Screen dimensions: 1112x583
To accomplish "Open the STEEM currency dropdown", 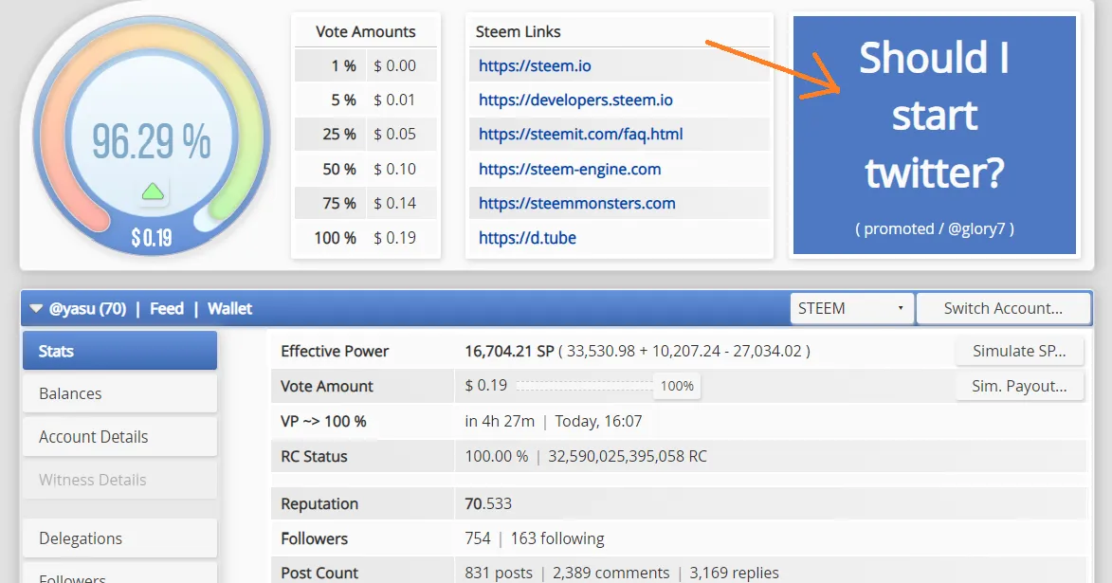I will 851,308.
